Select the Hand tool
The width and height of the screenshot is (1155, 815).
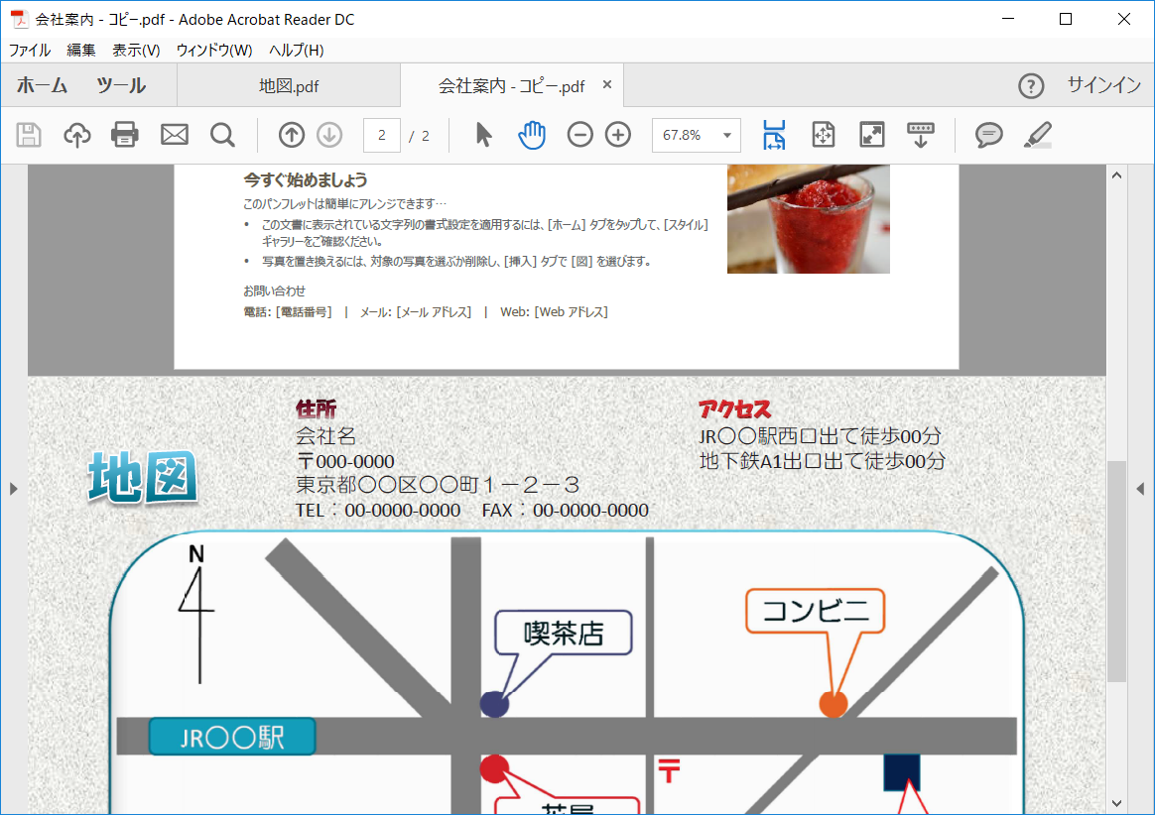tap(532, 134)
